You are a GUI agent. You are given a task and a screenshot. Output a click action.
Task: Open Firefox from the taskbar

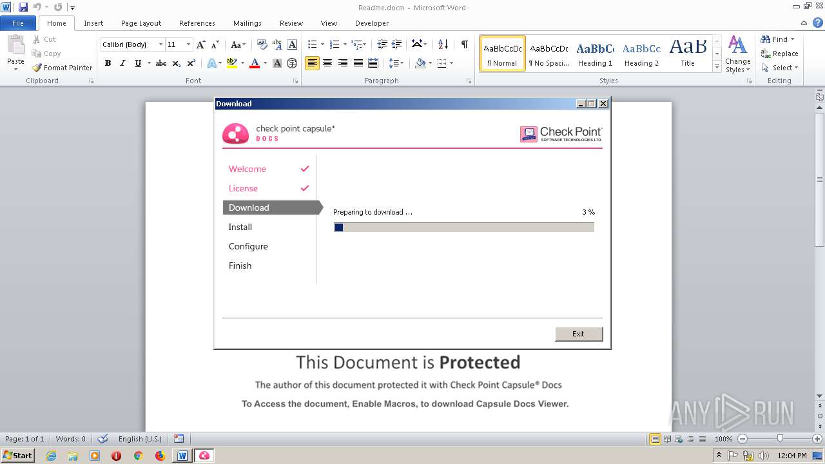tap(160, 456)
